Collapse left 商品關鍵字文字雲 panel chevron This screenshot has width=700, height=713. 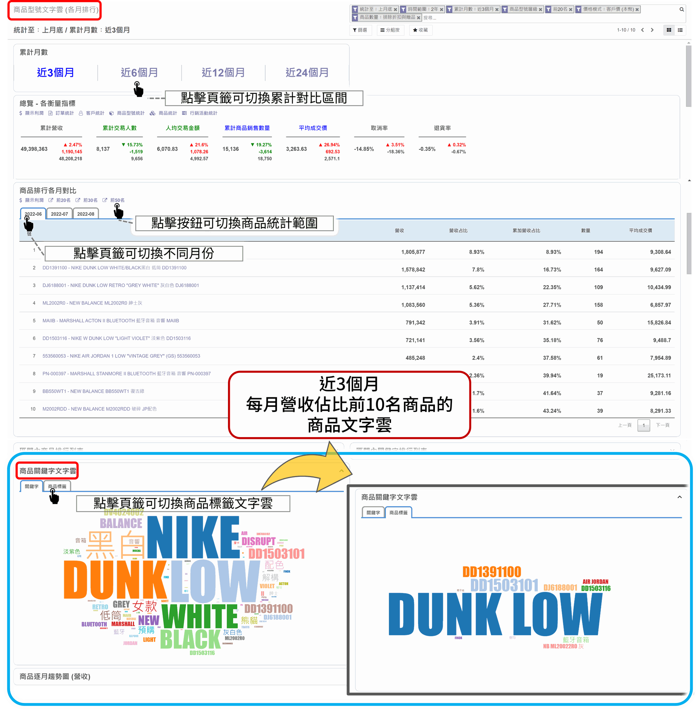point(341,471)
